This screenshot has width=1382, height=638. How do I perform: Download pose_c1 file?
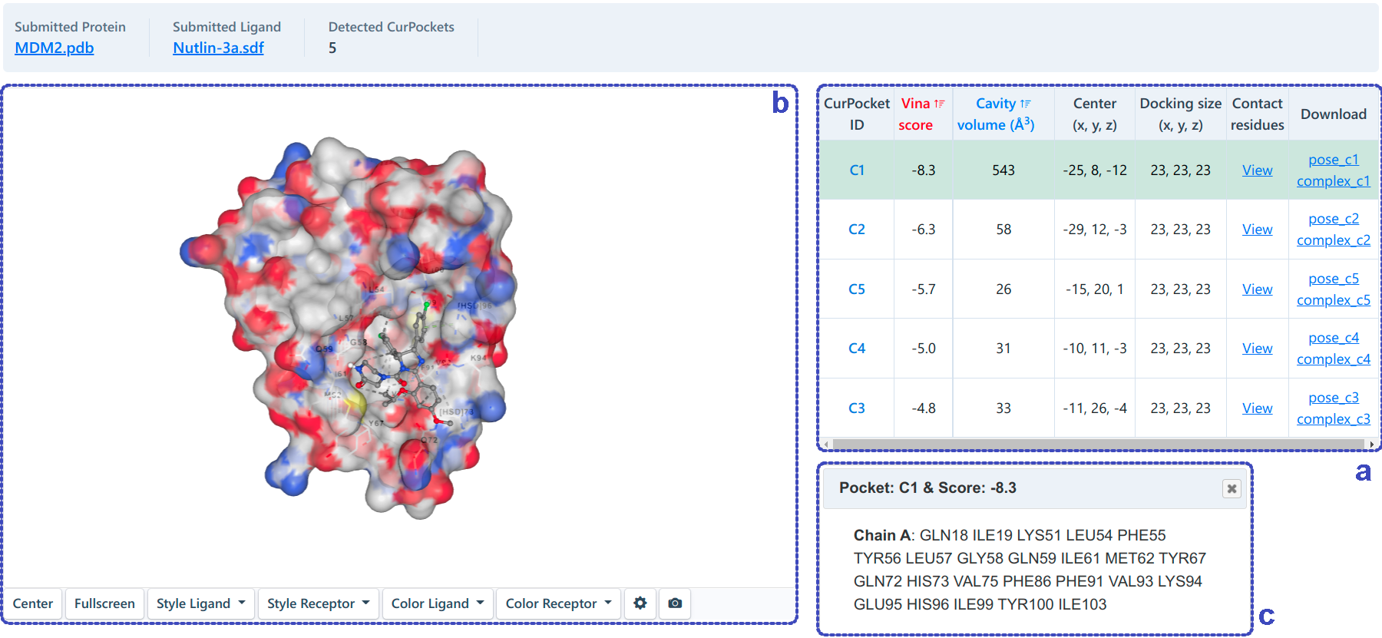point(1333,160)
